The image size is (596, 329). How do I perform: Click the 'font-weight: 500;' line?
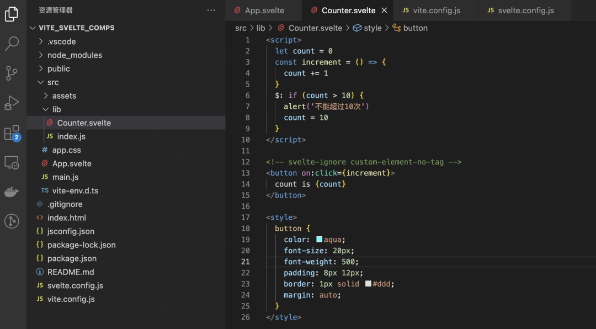pos(321,262)
